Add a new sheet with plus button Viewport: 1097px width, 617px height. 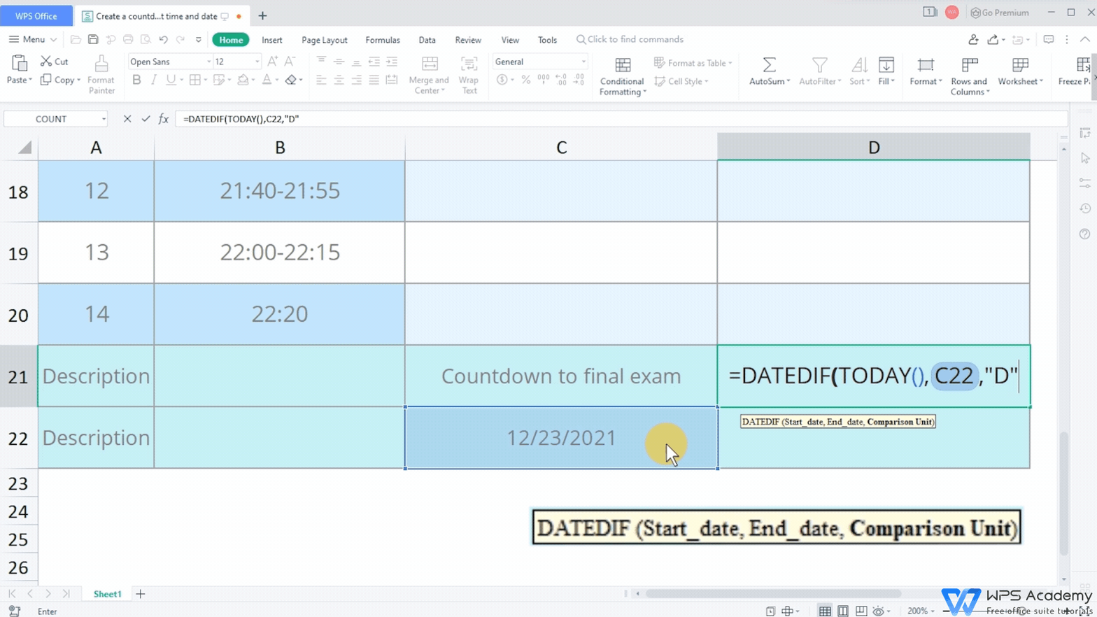[141, 594]
